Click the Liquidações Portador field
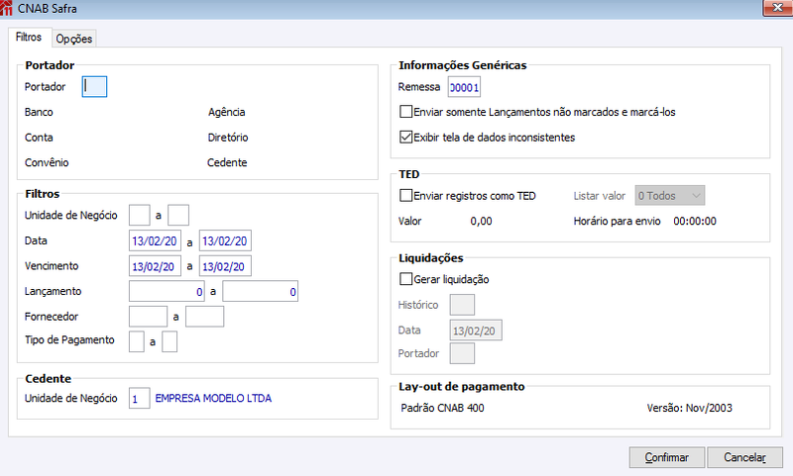This screenshot has height=476, width=793. [462, 353]
